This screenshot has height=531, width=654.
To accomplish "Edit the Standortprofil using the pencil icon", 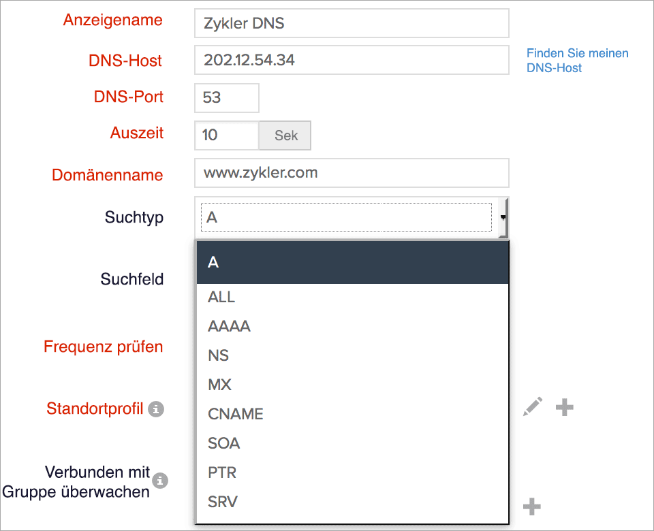I will tap(533, 406).
